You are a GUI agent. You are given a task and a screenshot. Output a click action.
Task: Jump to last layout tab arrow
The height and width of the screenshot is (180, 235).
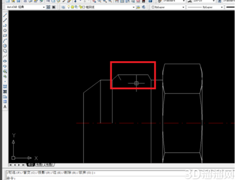[23, 165]
